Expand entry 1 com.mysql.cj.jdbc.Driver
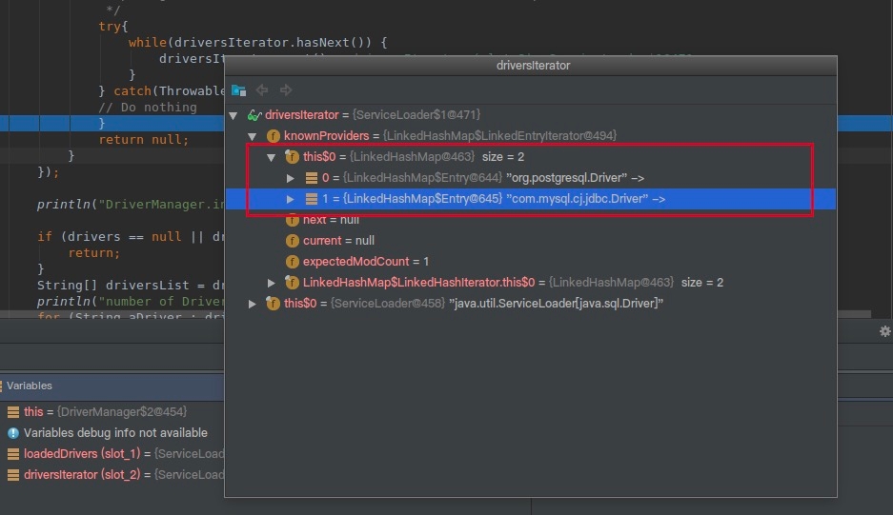 click(x=291, y=199)
